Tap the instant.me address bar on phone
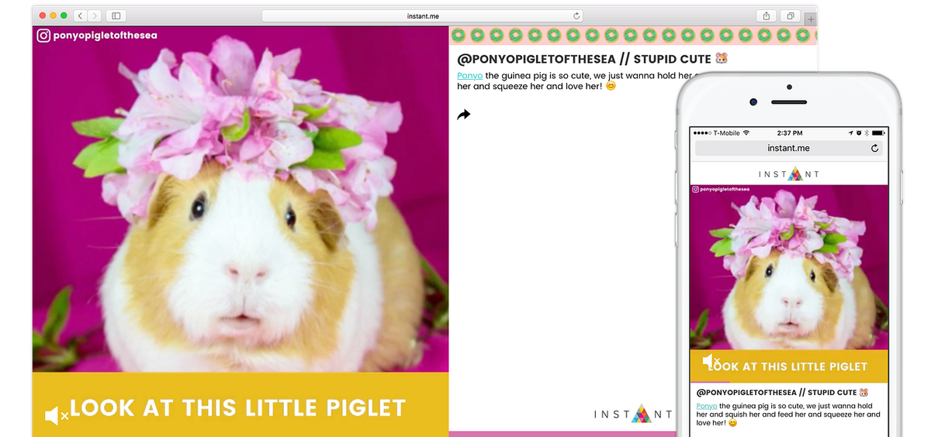The width and height of the screenshot is (931, 437). coord(787,148)
